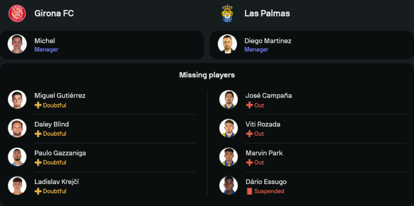Select player Paulo Gazzaniga

60,153
